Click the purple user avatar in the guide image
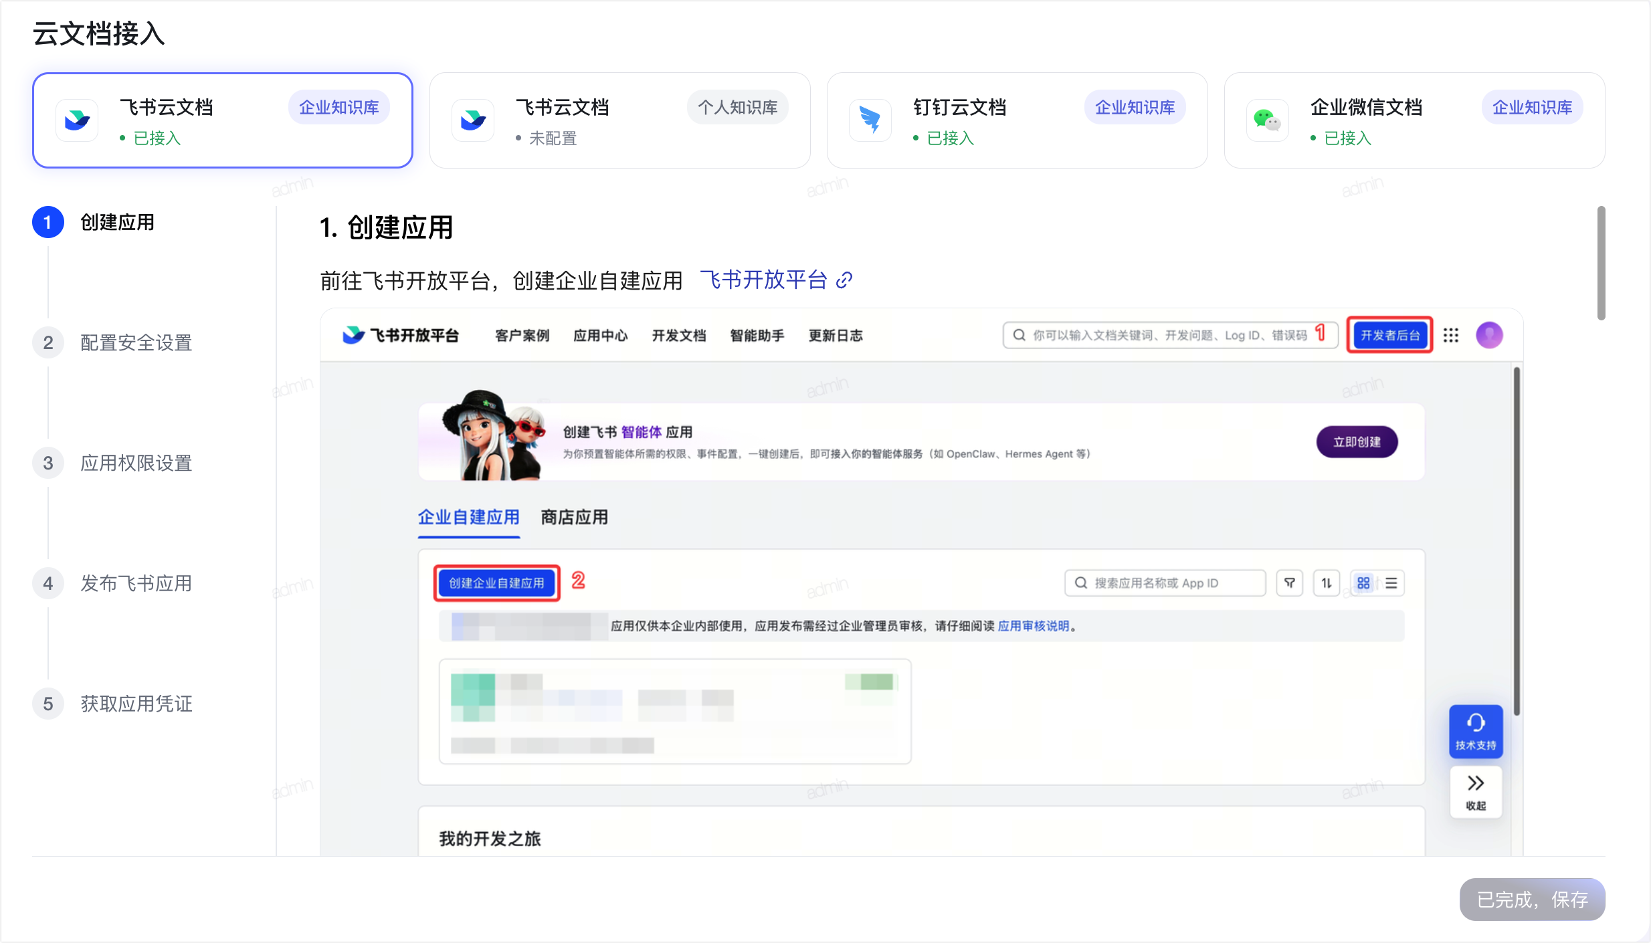 1490,335
